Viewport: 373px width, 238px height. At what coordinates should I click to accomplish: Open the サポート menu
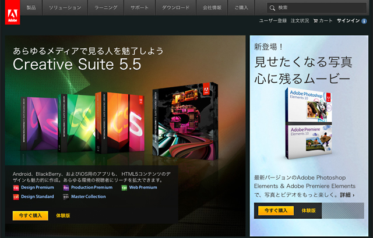point(140,8)
